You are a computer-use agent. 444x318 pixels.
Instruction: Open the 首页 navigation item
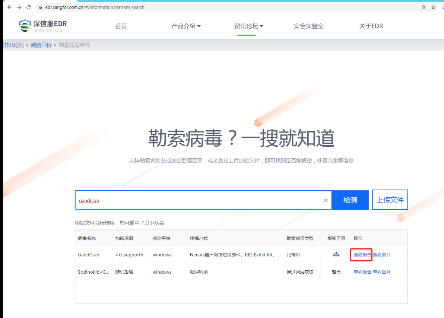click(121, 26)
